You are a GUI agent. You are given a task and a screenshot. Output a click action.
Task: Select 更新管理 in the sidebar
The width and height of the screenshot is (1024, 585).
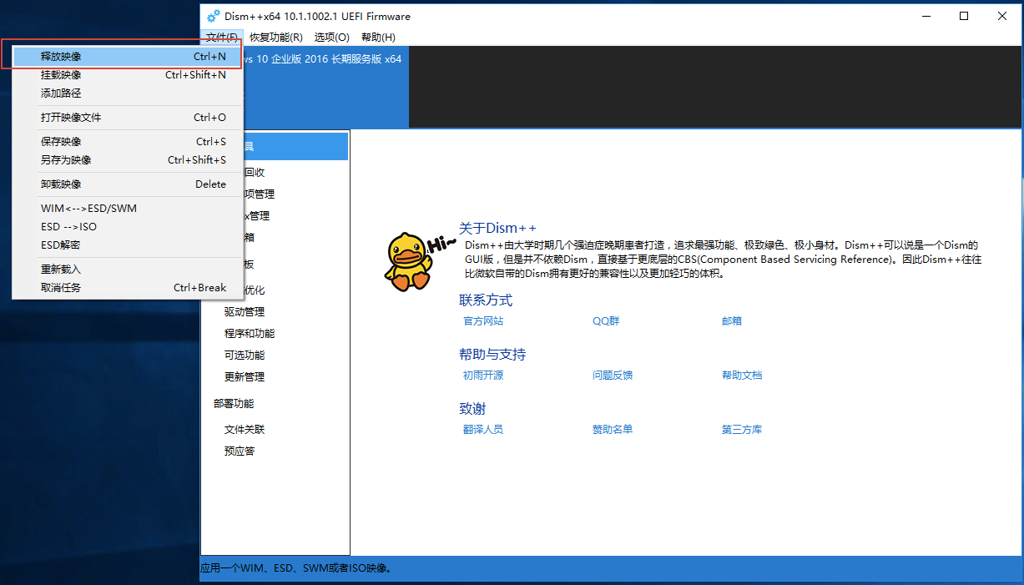click(x=243, y=376)
